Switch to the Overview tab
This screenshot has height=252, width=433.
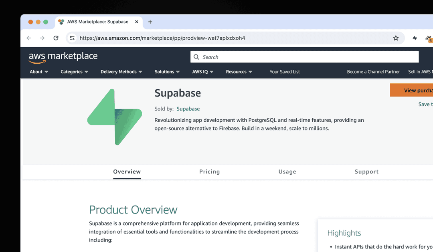tap(127, 172)
